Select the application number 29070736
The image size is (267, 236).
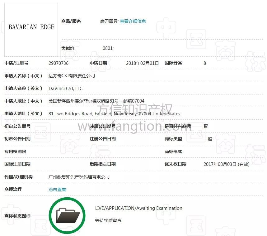point(59,63)
